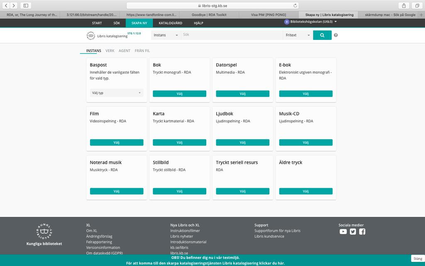Image resolution: width=425 pixels, height=266 pixels.
Task: Open the Instruktionsfilmer footer link
Action: (x=185, y=231)
